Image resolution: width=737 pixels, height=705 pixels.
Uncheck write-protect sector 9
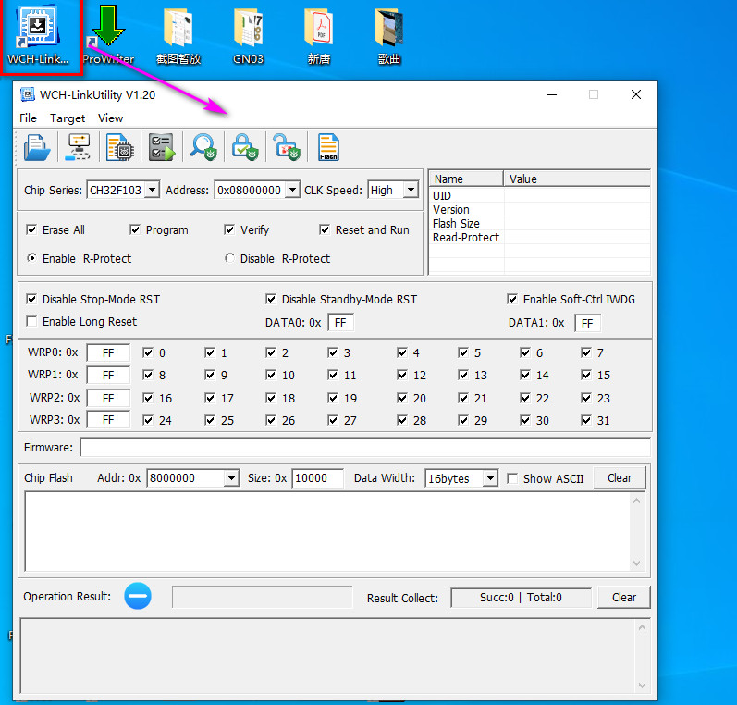(210, 375)
